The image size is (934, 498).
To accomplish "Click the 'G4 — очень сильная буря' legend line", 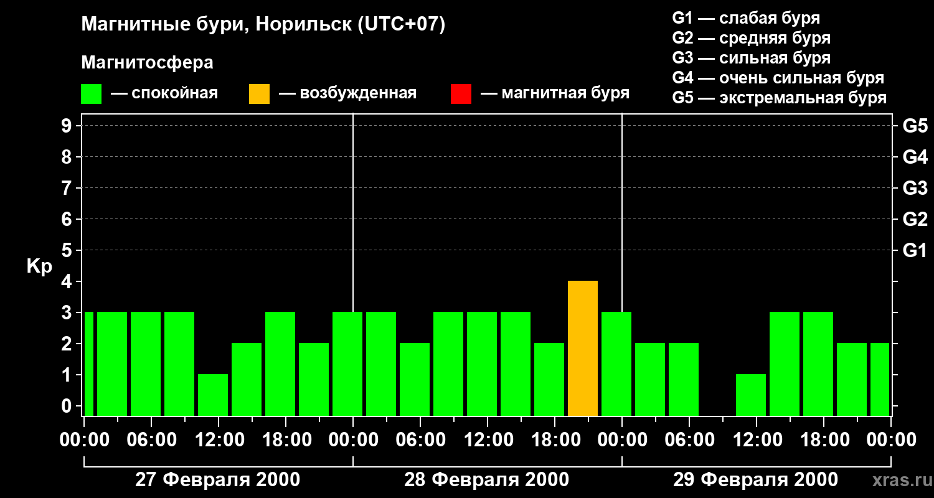I will pos(778,78).
